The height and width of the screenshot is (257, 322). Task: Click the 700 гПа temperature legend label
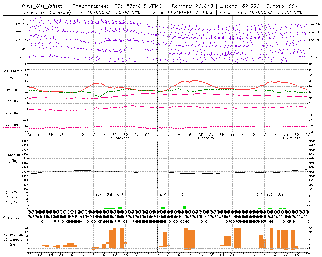tap(12, 113)
